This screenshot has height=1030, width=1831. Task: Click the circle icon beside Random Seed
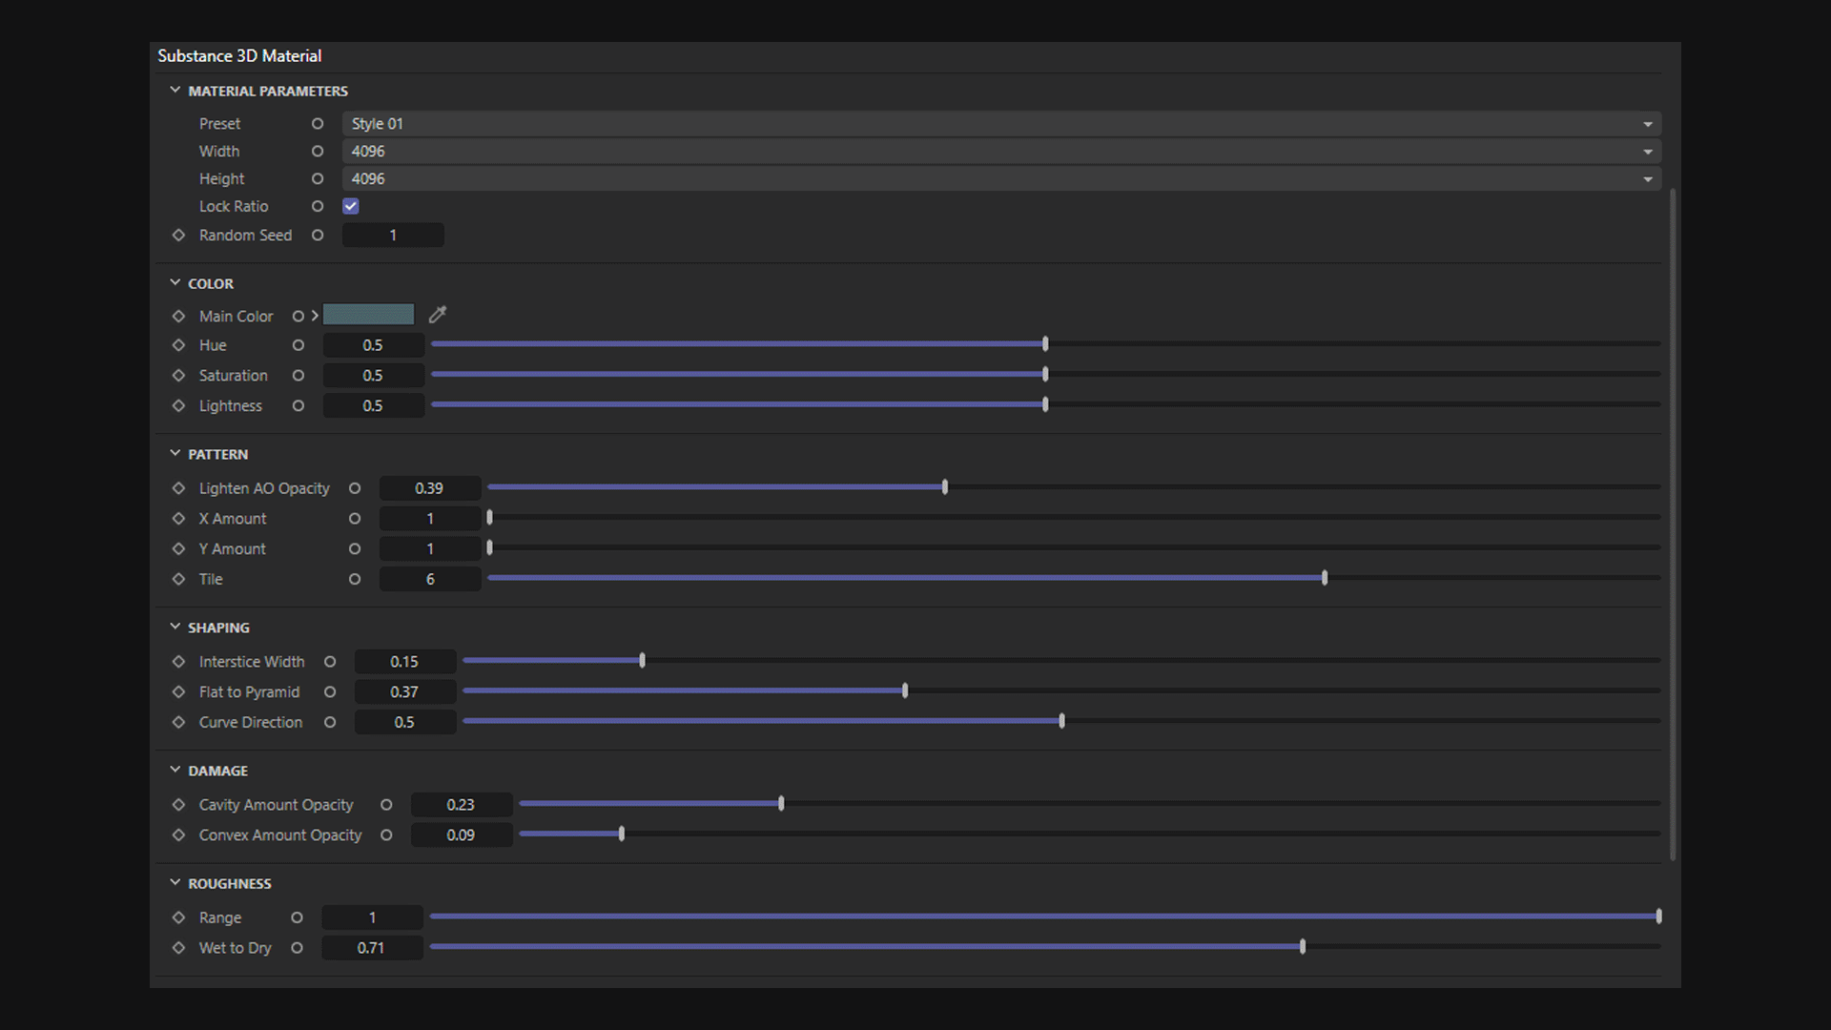(x=318, y=236)
